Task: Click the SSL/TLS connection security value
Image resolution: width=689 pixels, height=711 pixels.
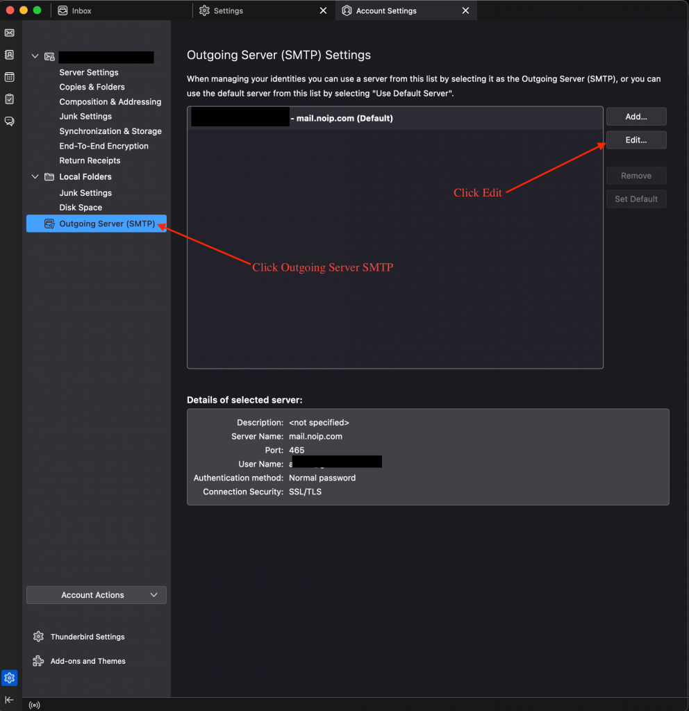Action: 306,492
